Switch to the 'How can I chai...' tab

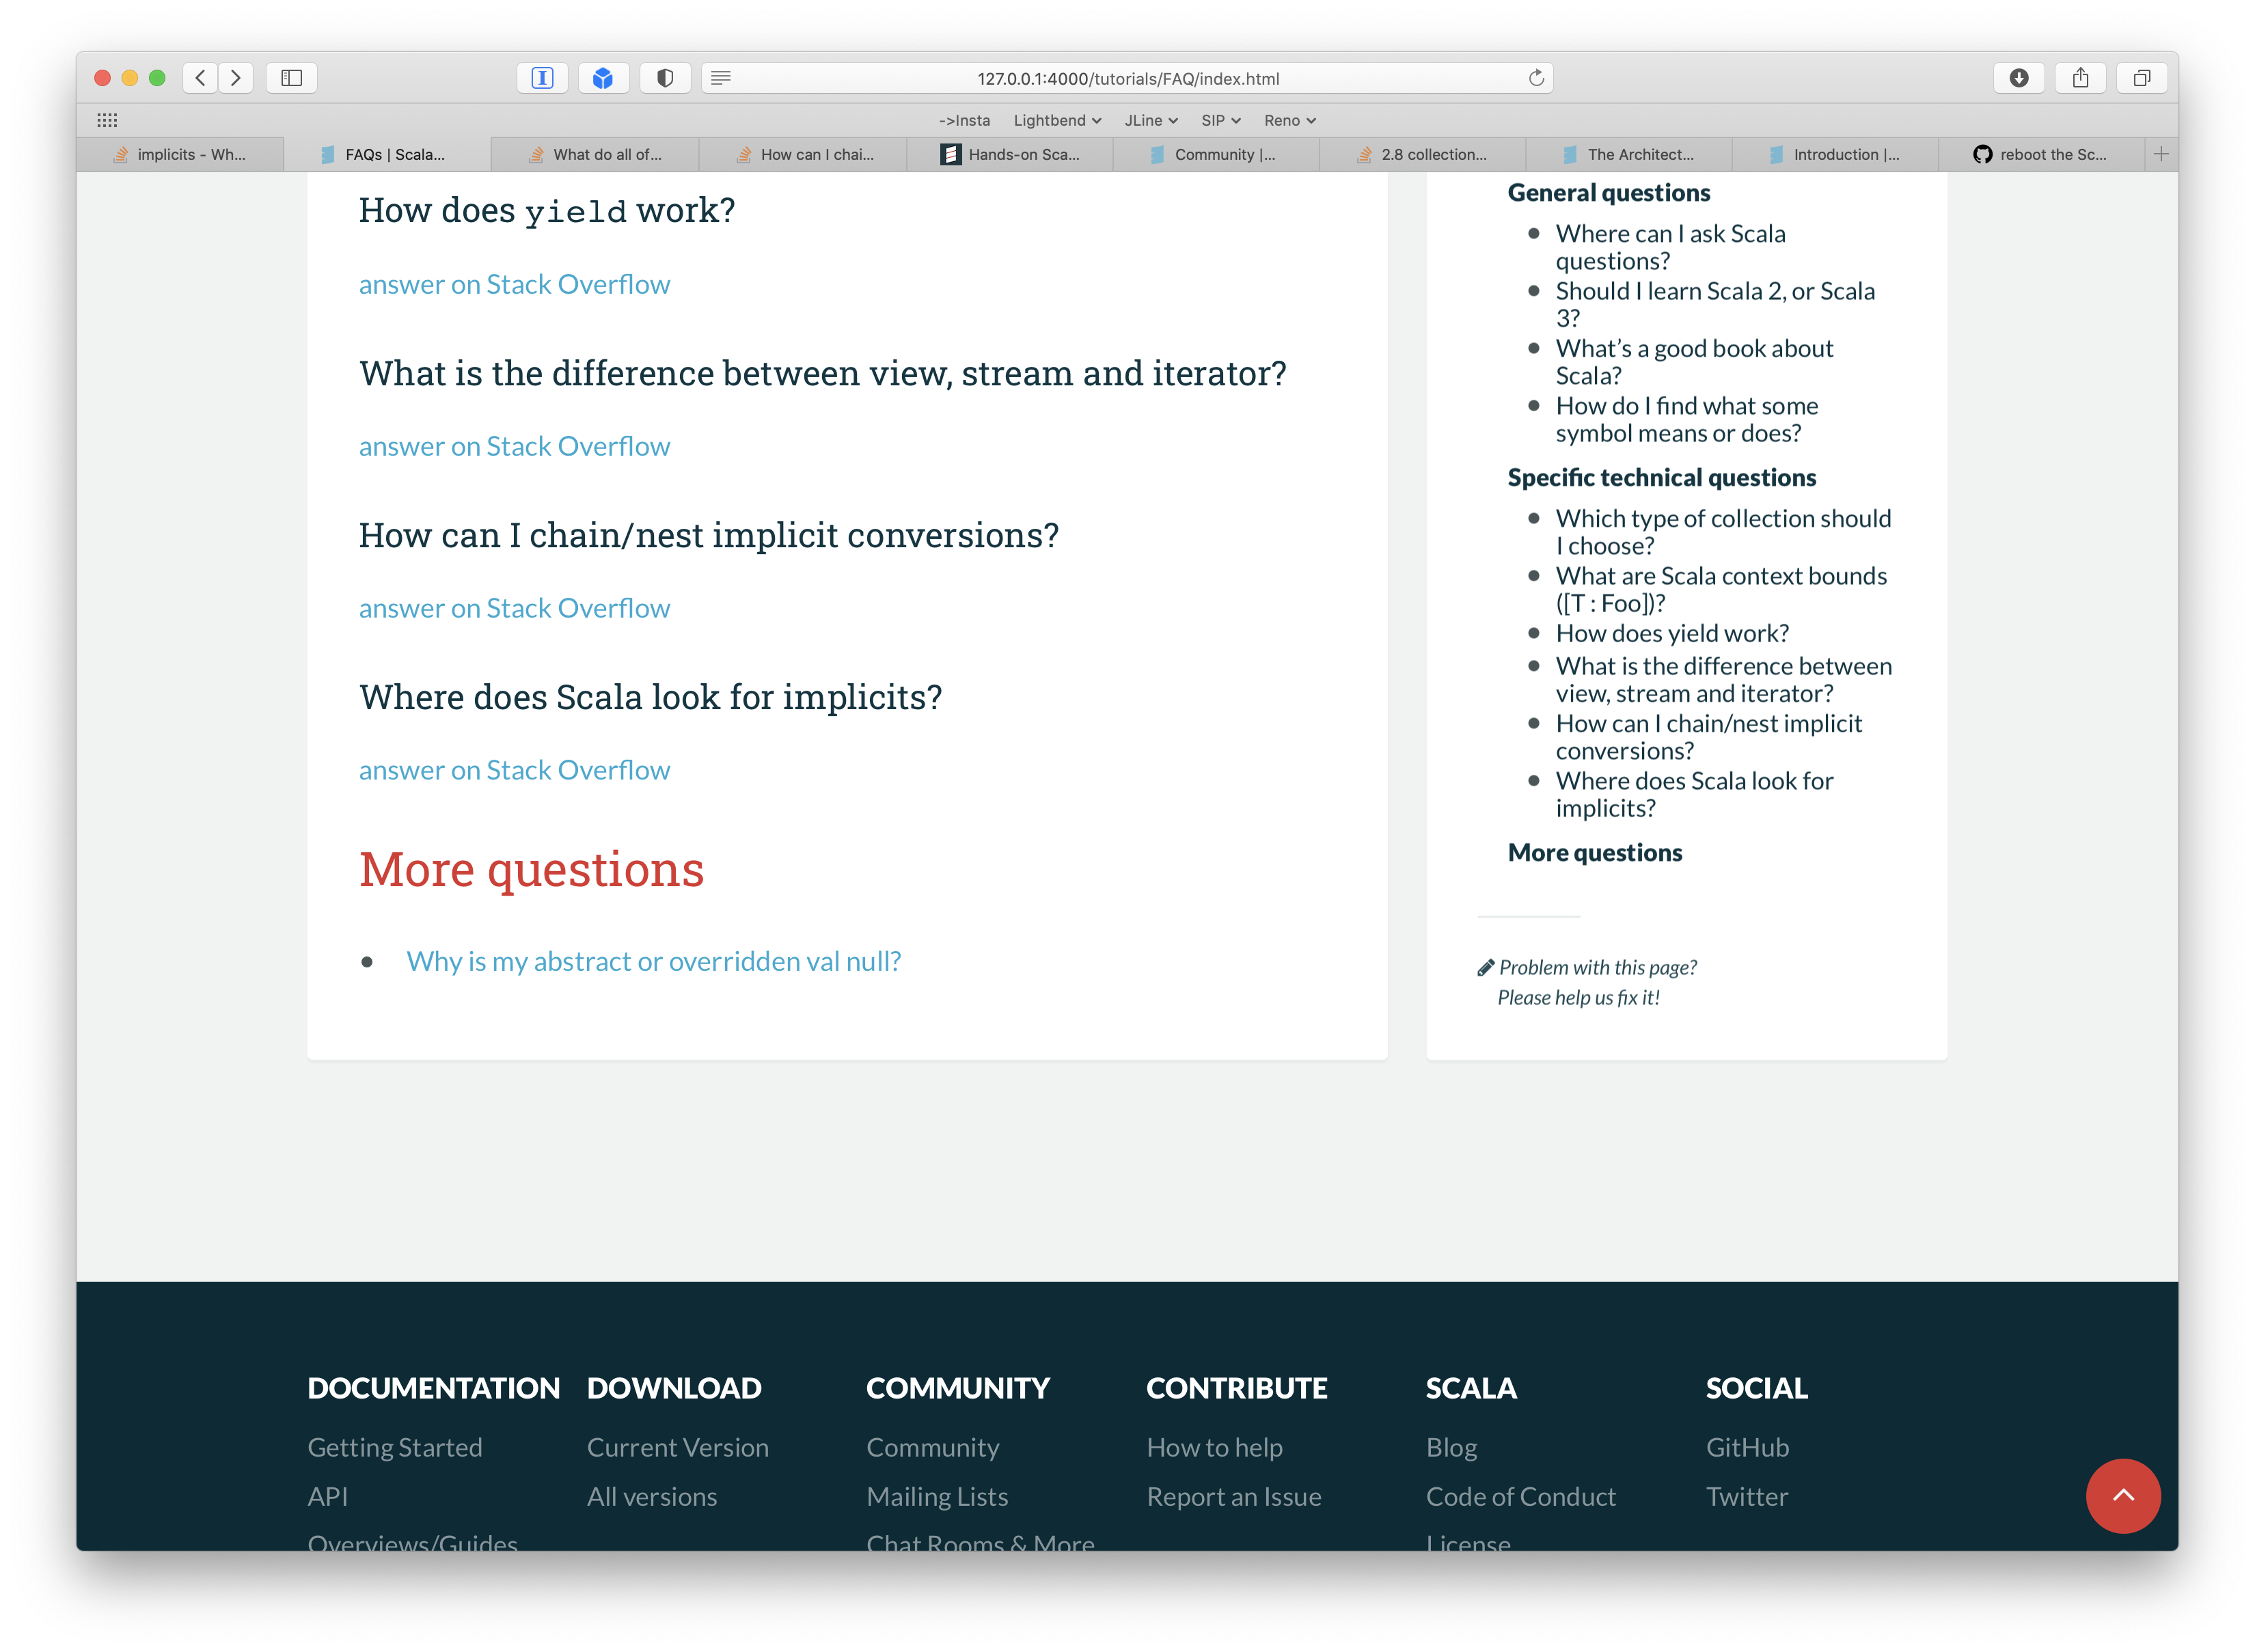[x=802, y=154]
